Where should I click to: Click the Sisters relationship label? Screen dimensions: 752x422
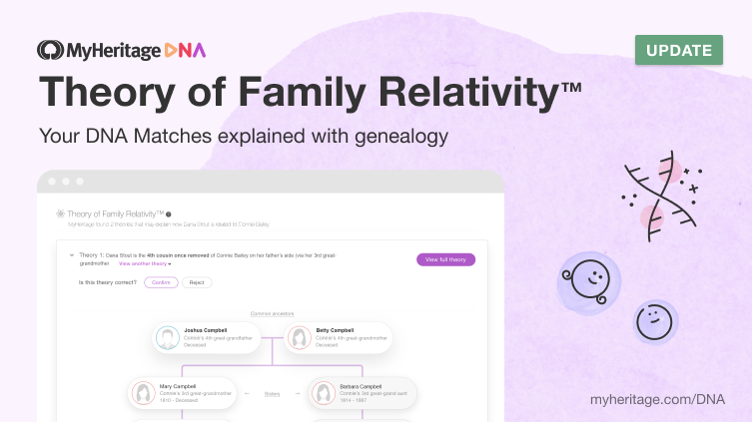pos(272,394)
